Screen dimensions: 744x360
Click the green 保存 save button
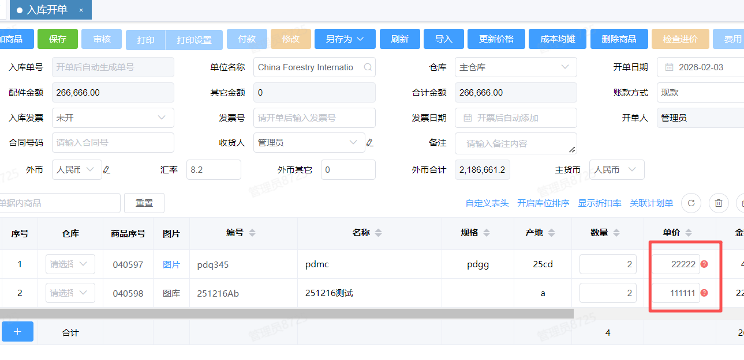(x=57, y=39)
